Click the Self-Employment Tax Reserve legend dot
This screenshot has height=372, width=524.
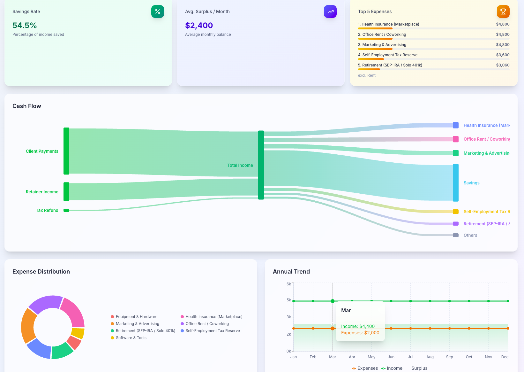click(182, 331)
